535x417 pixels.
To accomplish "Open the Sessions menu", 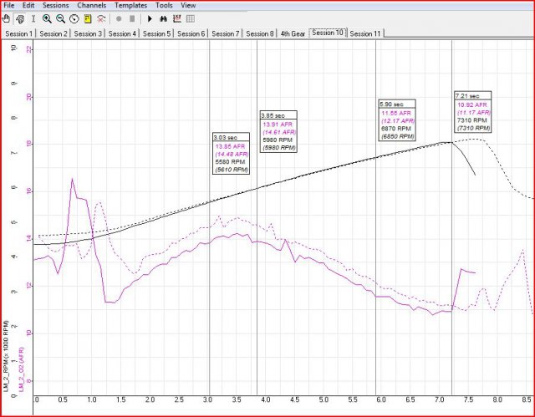I will pyautogui.click(x=55, y=5).
